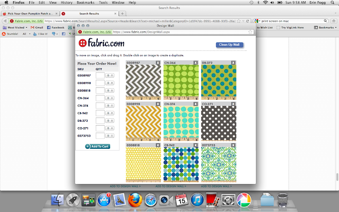The image size is (339, 212).
Task: Go back in the Firefox main window
Action: pos(5,21)
